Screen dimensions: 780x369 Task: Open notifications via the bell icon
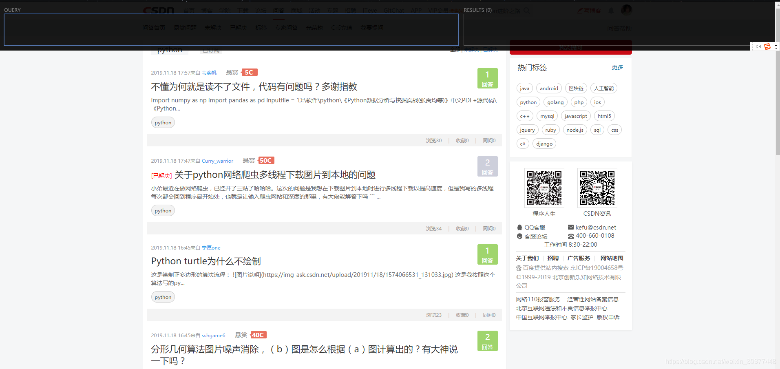611,9
